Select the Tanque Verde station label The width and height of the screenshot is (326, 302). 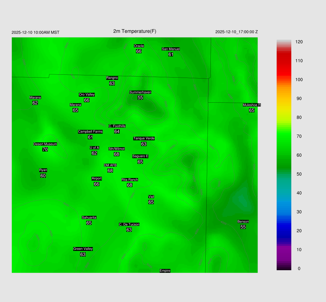(x=144, y=138)
